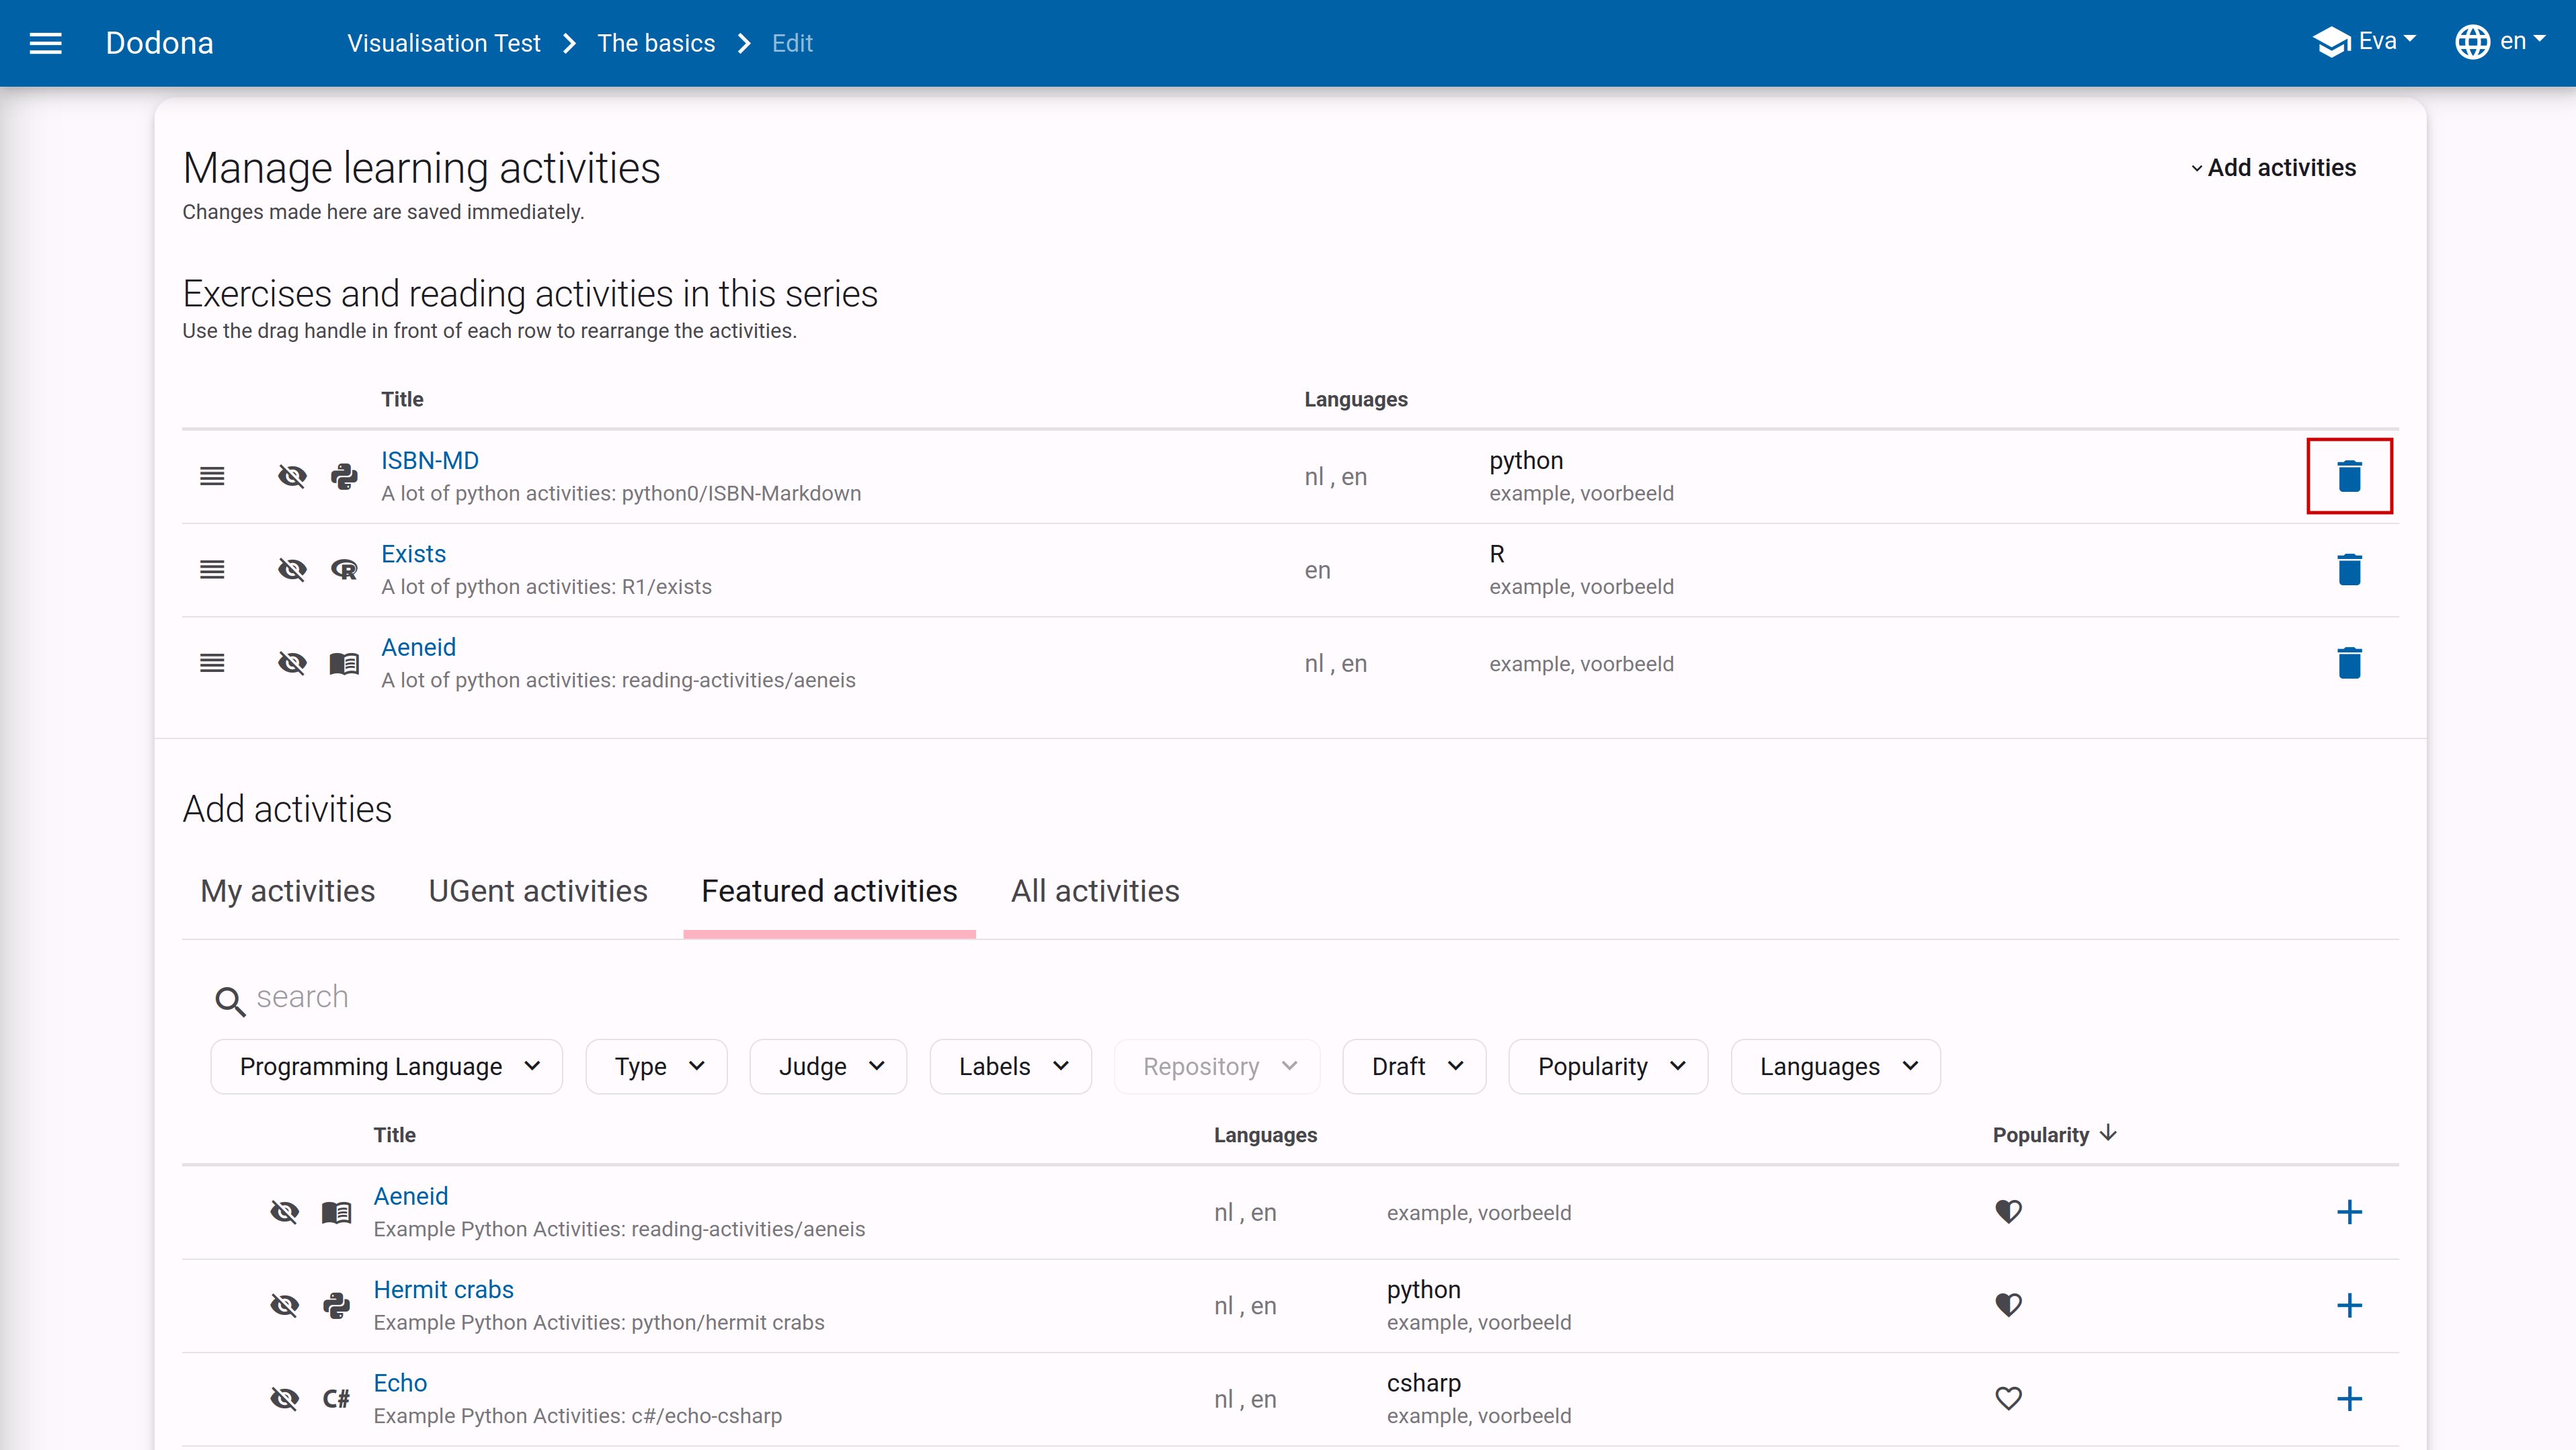This screenshot has width=2576, height=1450.
Task: Click the hidden-eye icon in Exists row
Action: pos(292,570)
